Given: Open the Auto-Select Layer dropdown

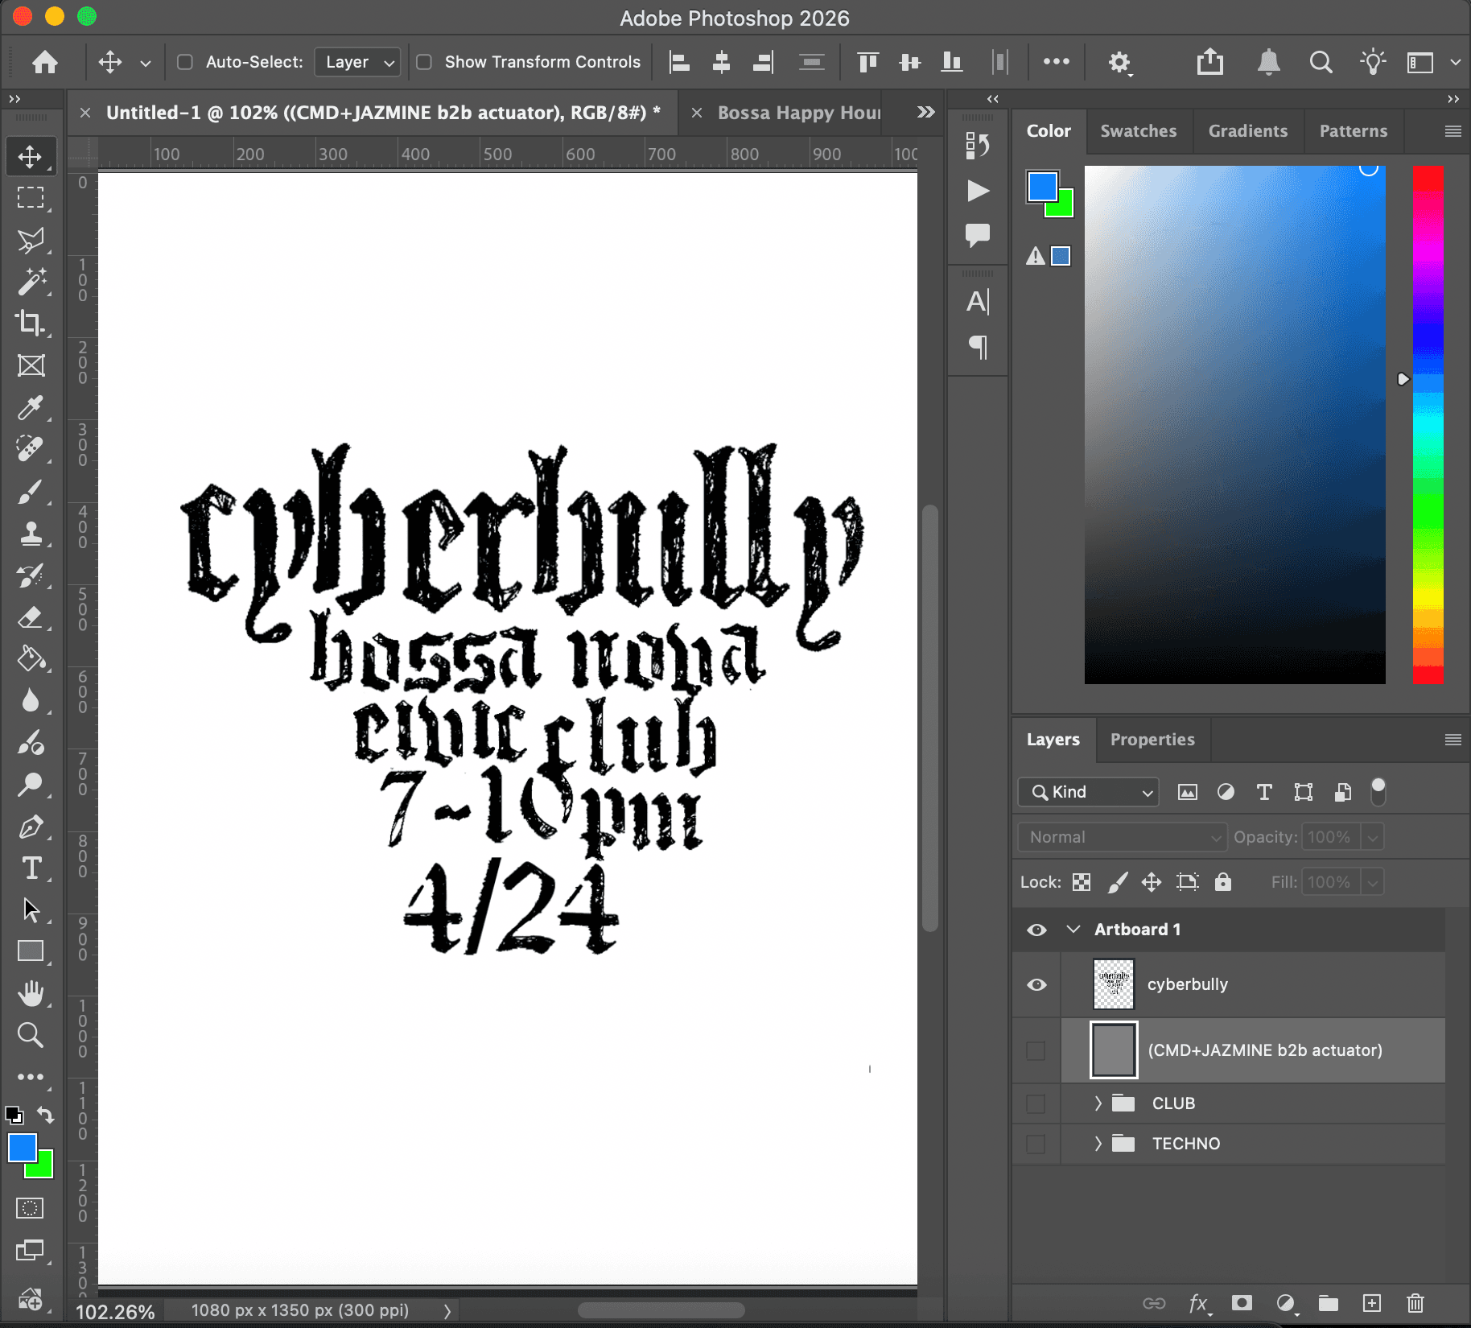Looking at the screenshot, I should pyautogui.click(x=358, y=62).
